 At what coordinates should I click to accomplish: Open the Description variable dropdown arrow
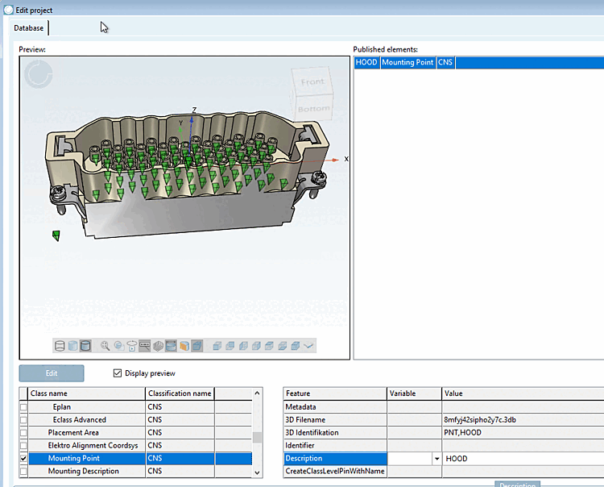point(436,458)
